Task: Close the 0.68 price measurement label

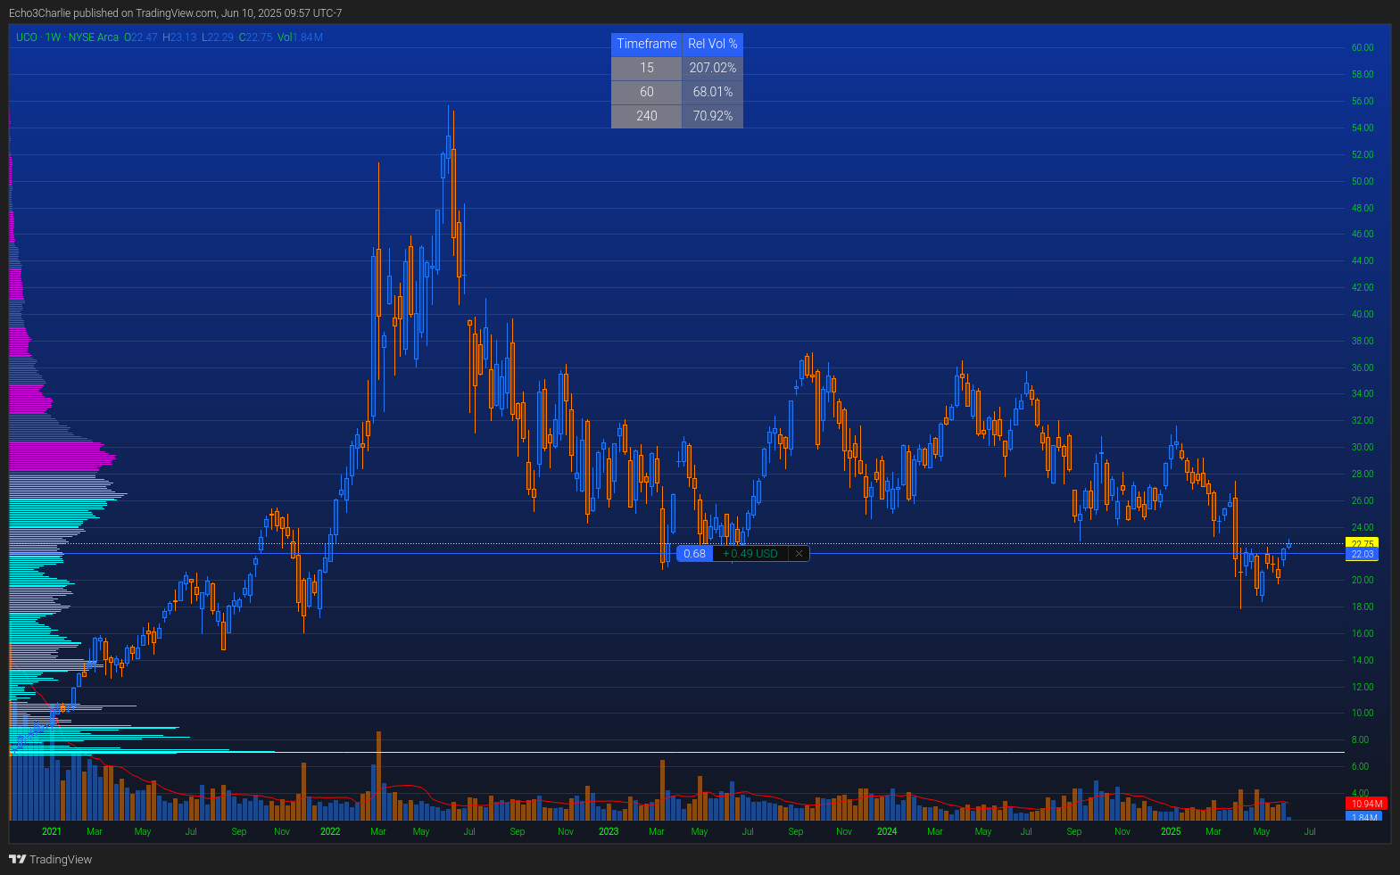Action: click(799, 554)
